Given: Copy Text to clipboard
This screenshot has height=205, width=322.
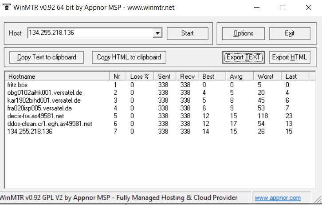Looking at the screenshot, I should point(47,57).
